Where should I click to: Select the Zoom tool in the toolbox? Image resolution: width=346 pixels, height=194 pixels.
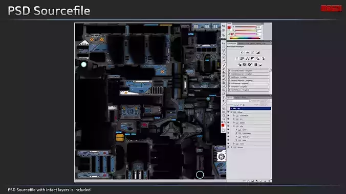tap(224, 119)
